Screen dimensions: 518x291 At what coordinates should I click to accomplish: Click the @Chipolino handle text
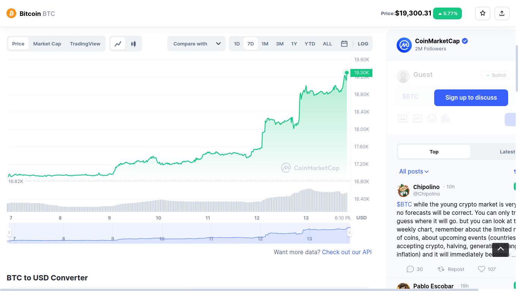(x=427, y=194)
